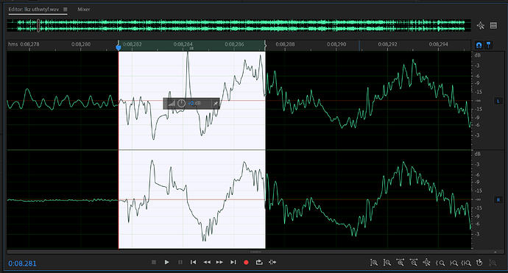Viewport: 508px width, 273px height.
Task: Start recording with the red Record button
Action: [246, 262]
